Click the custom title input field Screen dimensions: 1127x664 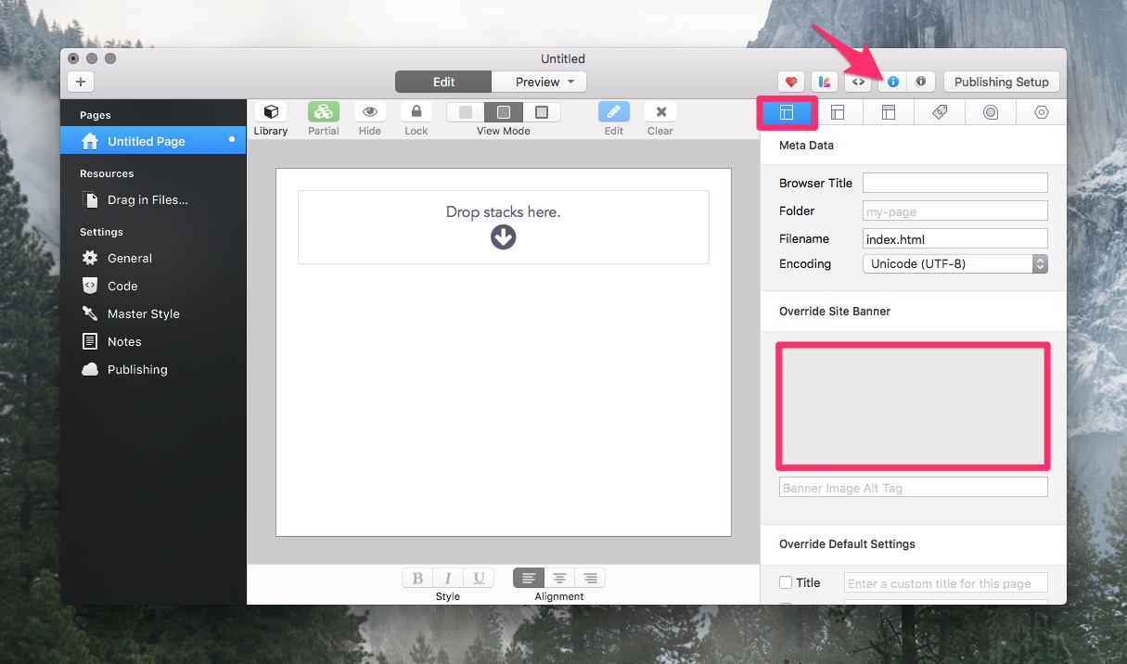tap(945, 583)
